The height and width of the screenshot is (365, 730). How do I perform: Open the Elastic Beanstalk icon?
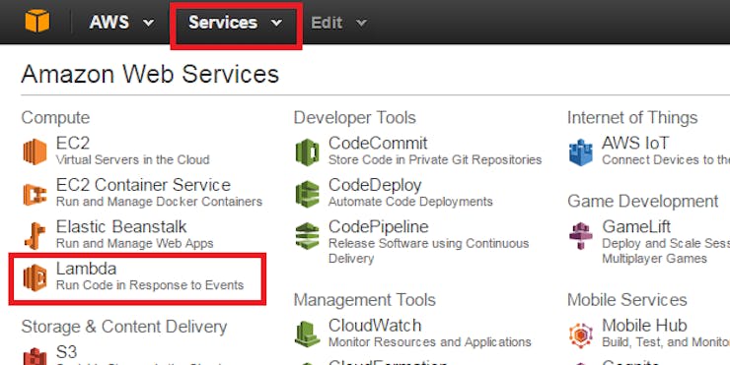coord(35,235)
